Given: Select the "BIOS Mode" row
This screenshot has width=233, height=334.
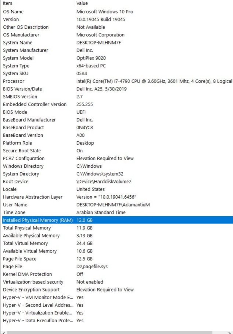Looking at the screenshot, I should 117,112.
